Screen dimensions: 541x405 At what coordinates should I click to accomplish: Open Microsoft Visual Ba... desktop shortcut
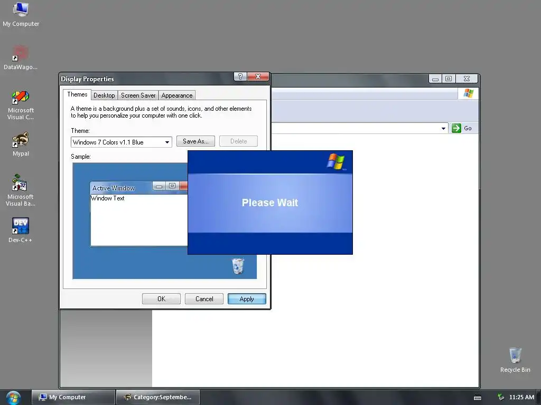click(x=21, y=190)
